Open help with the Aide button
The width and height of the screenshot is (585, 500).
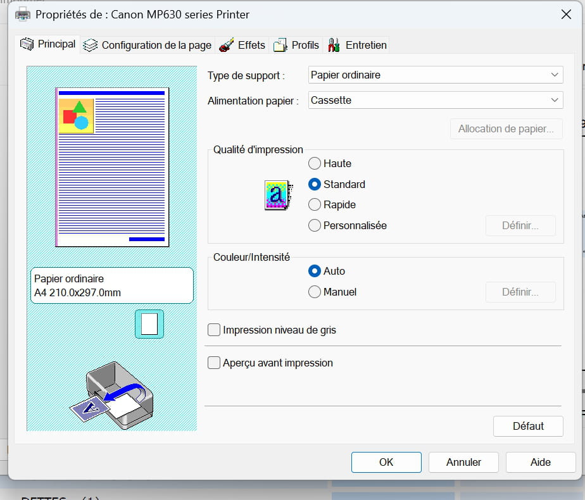tap(541, 462)
